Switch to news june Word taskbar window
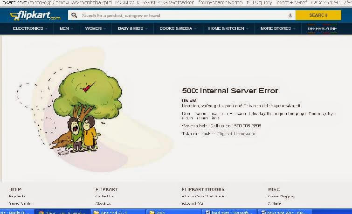The image size is (352, 214). pyautogui.click(x=285, y=212)
